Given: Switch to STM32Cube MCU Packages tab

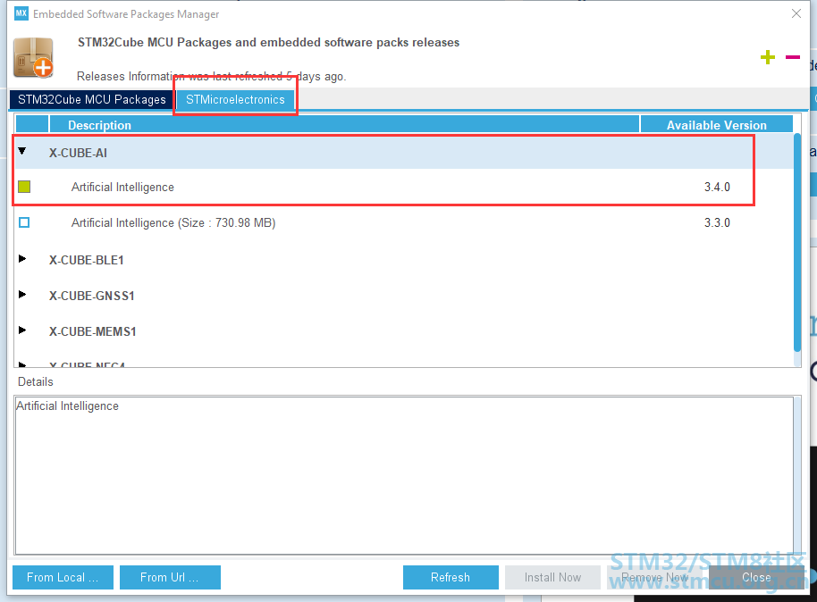Looking at the screenshot, I should click(92, 99).
